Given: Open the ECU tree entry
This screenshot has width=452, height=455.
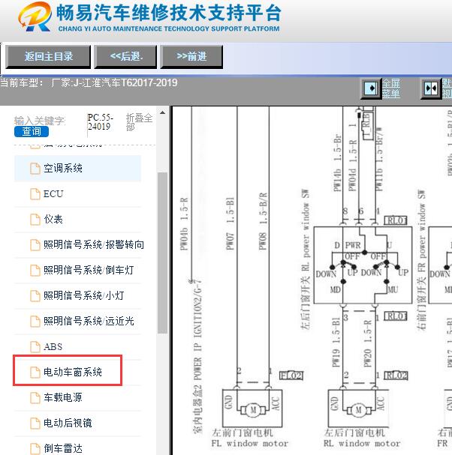Looking at the screenshot, I should click(53, 194).
